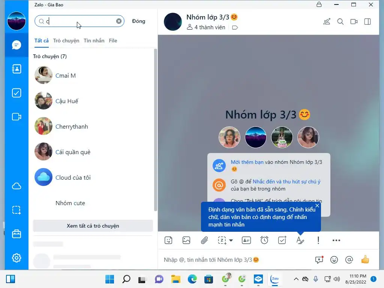Show hidden system tray icons chevron

tap(296, 279)
